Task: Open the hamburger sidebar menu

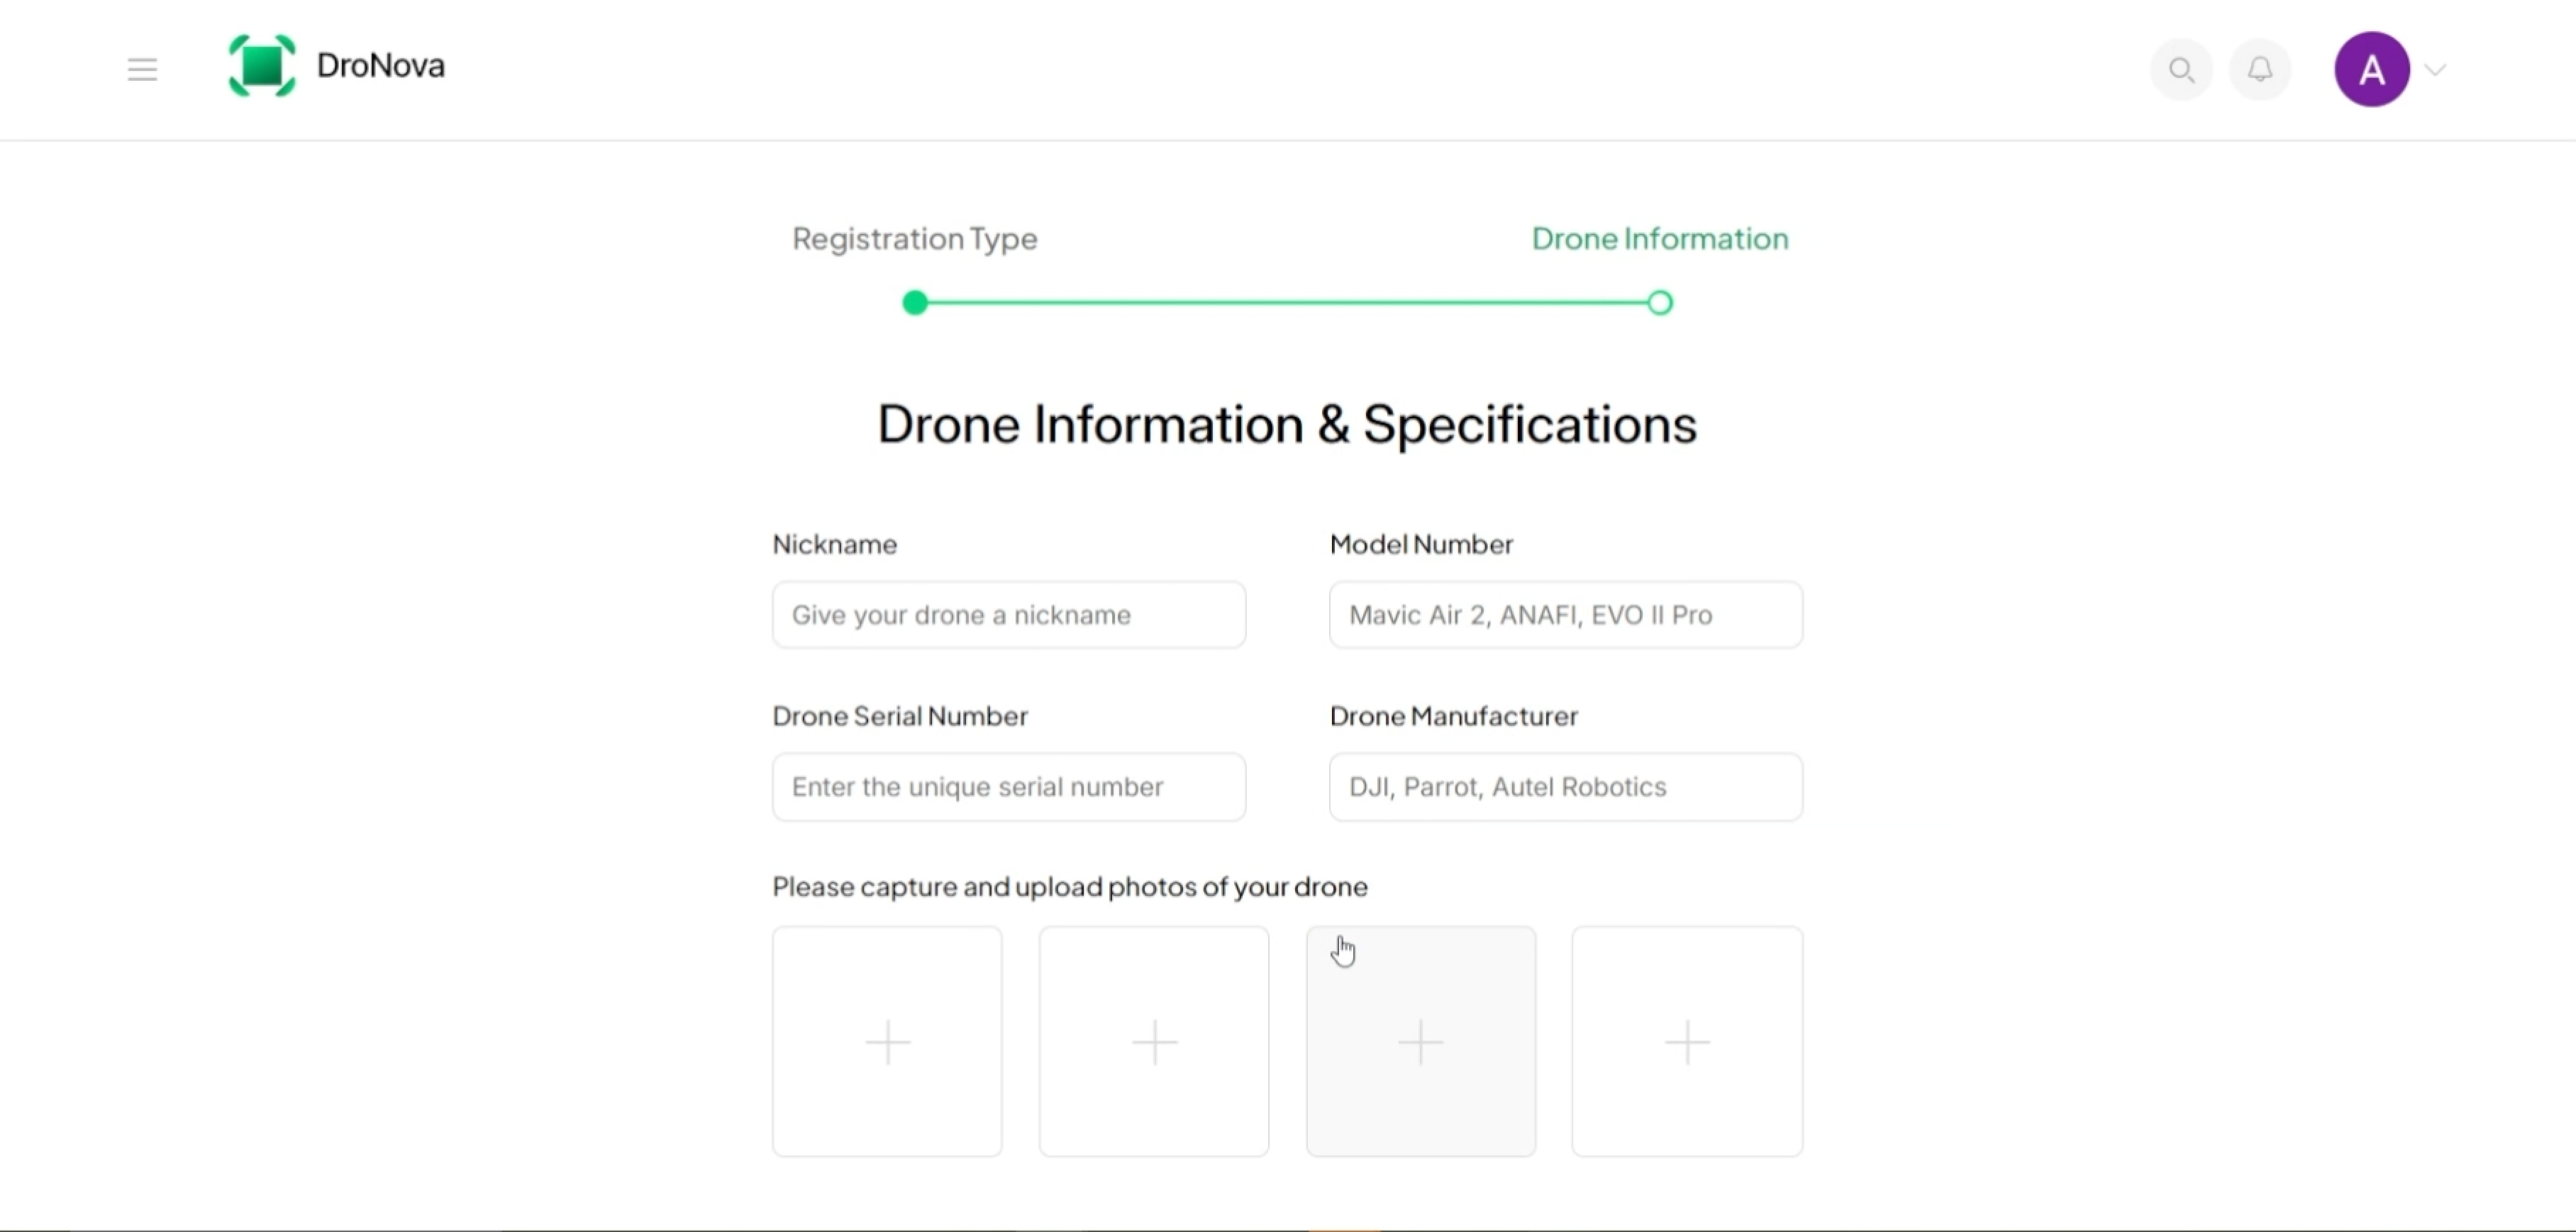Action: coord(142,69)
